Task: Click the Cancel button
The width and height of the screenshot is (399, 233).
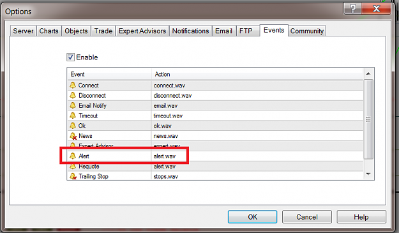Action: coord(307,217)
